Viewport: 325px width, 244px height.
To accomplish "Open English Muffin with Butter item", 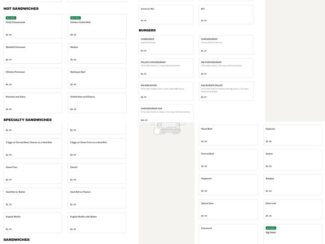I will pyautogui.click(x=97, y=223).
